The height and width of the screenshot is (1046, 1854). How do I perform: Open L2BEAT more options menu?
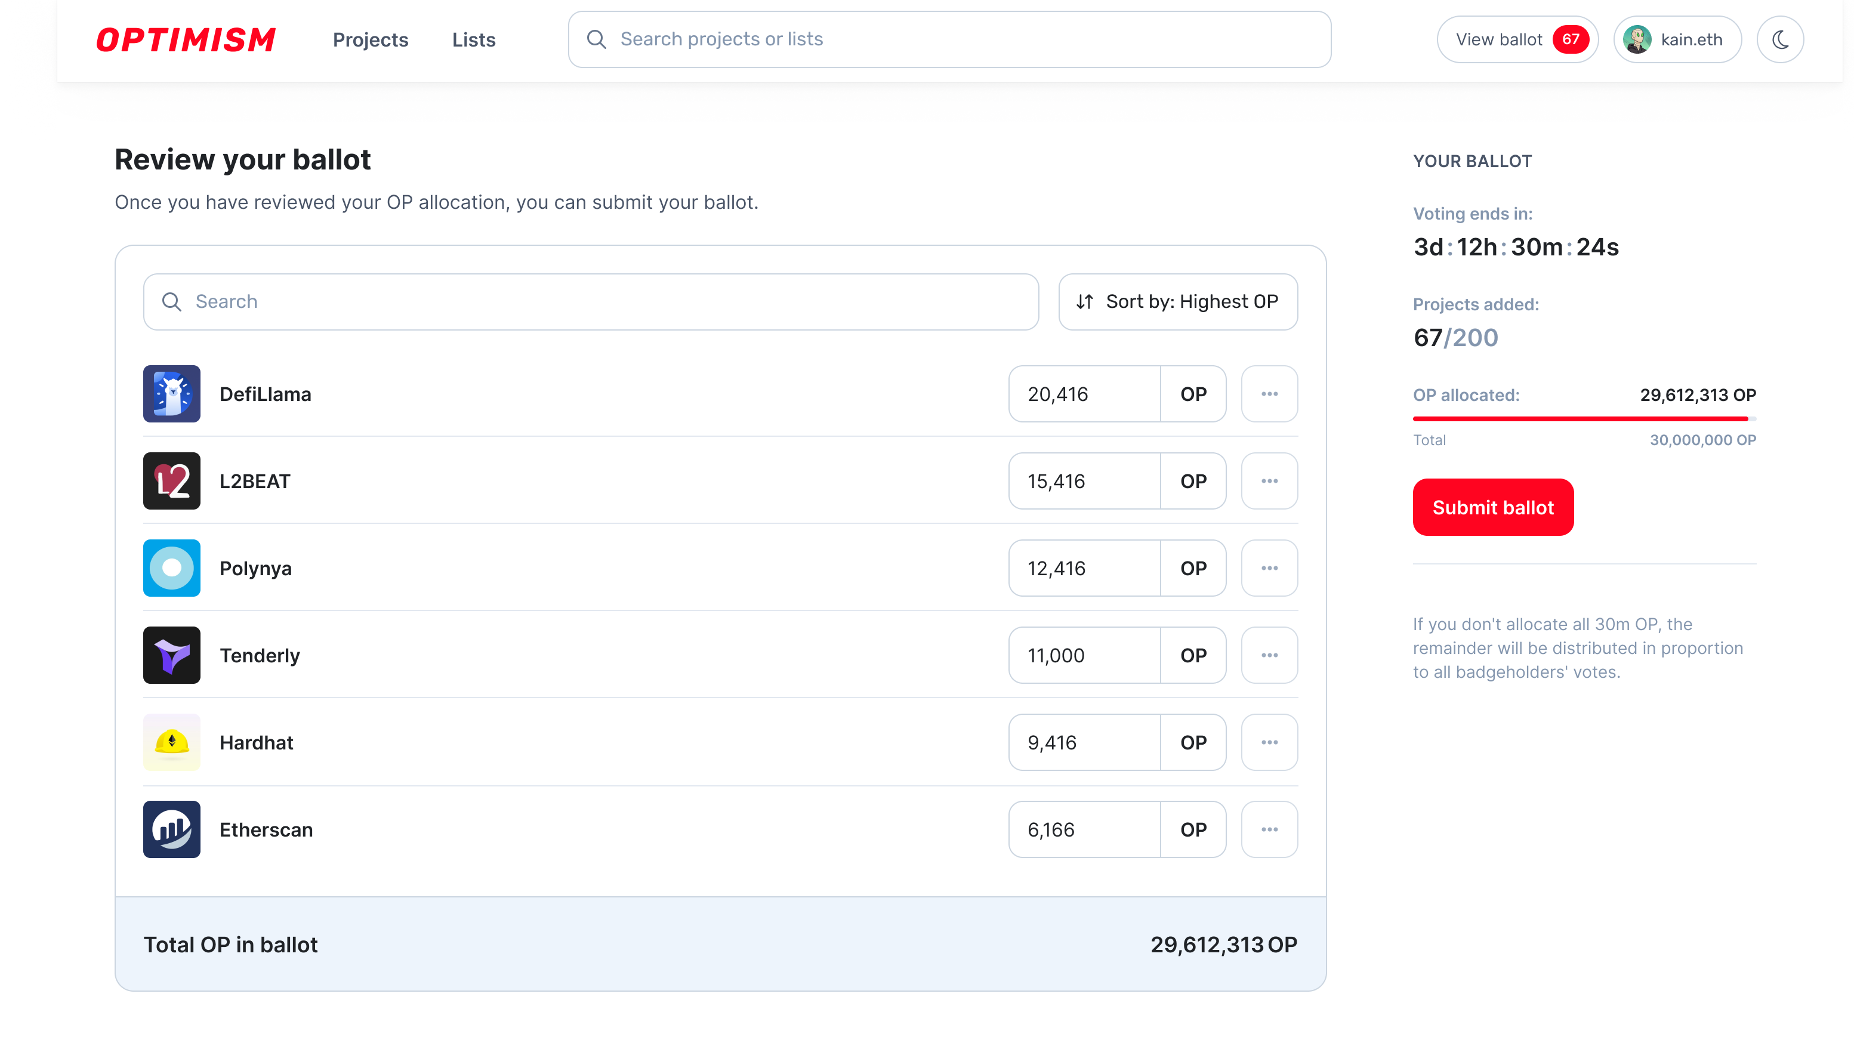[1269, 481]
